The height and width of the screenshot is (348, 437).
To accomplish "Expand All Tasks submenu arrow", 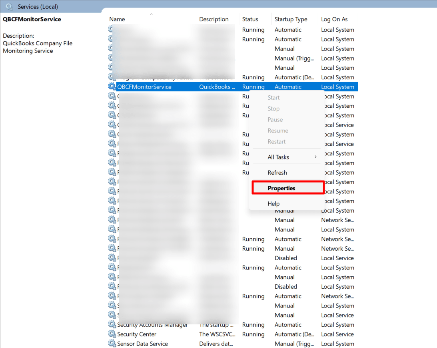I will pos(315,157).
